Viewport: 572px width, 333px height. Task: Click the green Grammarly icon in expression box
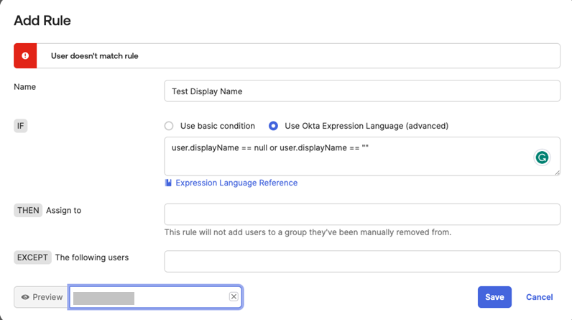pos(542,158)
